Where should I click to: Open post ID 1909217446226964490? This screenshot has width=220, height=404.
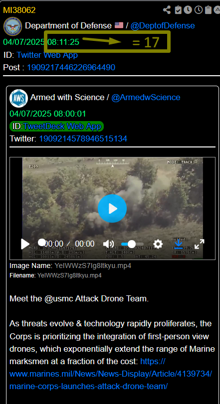pos(71,68)
